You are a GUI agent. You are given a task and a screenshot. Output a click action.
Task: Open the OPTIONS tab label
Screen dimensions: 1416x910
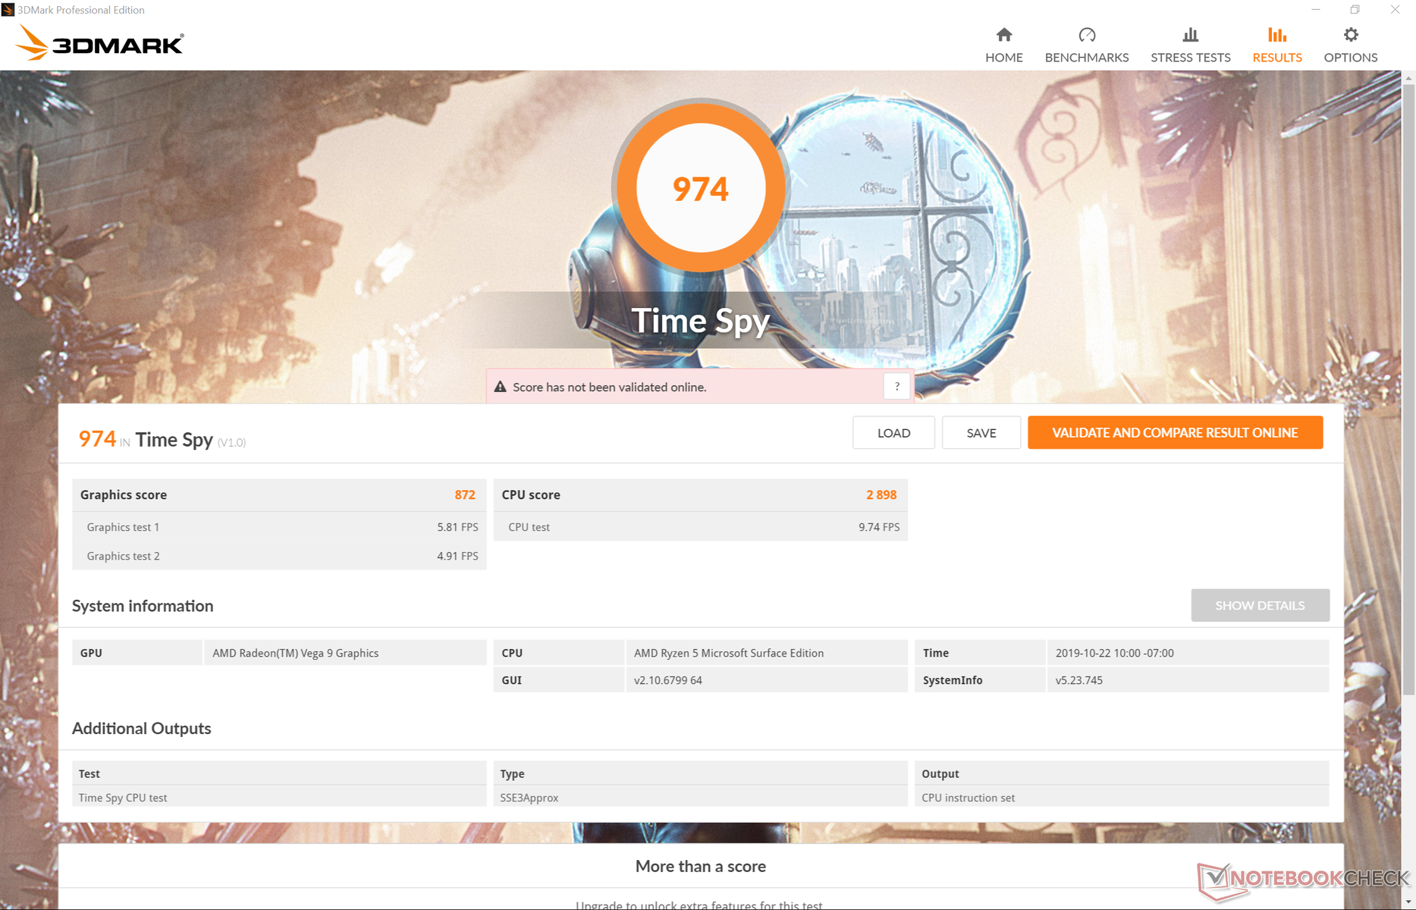click(1350, 58)
